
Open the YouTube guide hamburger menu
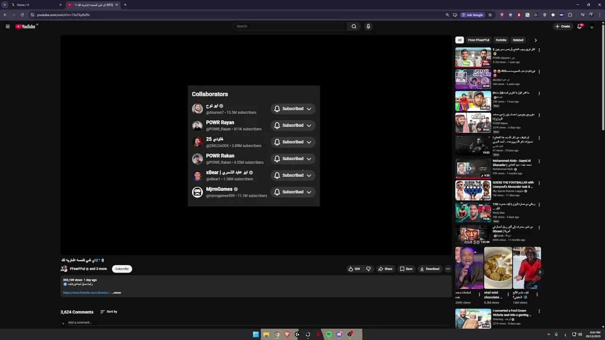click(x=8, y=26)
